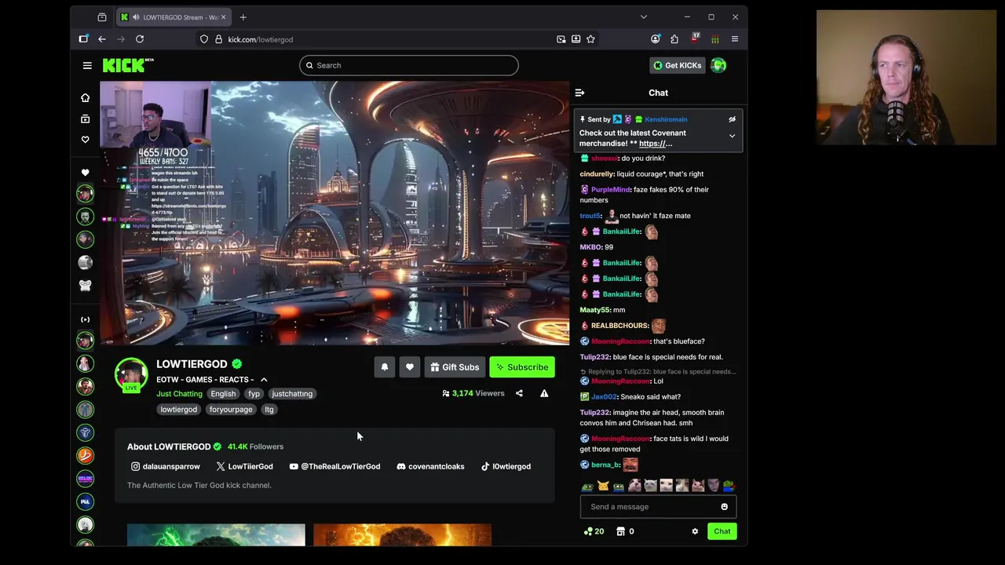Select the foryourpage tag
Image resolution: width=1005 pixels, height=565 pixels.
point(231,410)
